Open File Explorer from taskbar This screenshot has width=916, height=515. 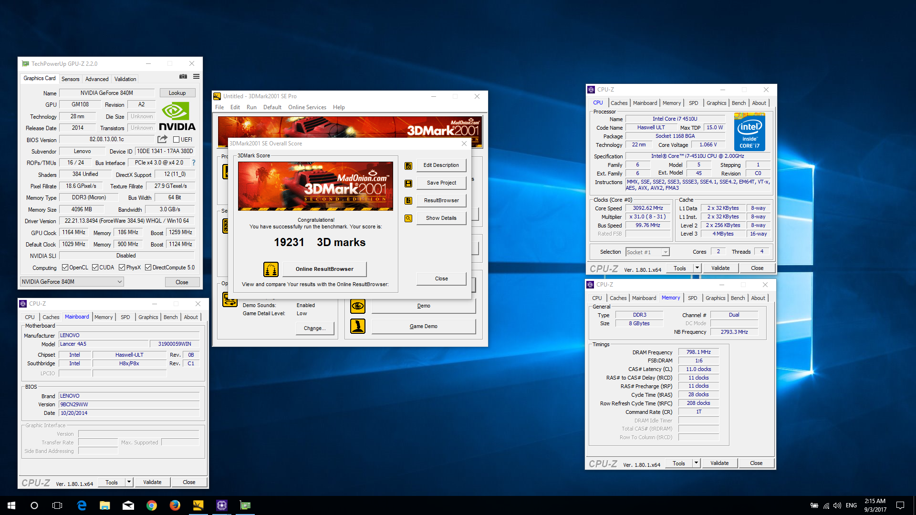[x=105, y=505]
